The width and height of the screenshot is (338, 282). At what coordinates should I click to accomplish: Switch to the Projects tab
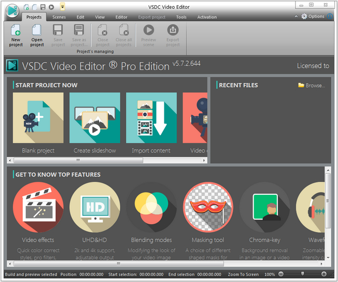point(34,17)
